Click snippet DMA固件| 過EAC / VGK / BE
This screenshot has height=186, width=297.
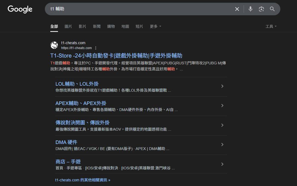tap(112, 149)
